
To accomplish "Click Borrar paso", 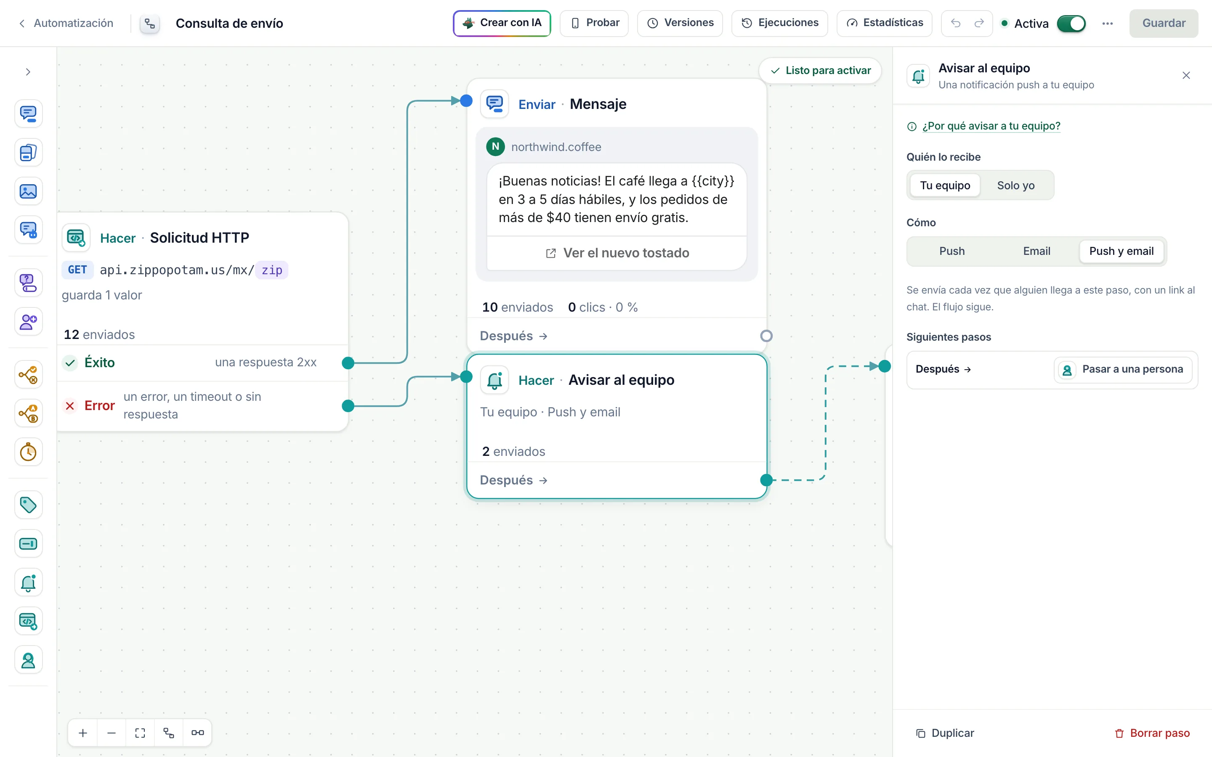I will point(1152,733).
